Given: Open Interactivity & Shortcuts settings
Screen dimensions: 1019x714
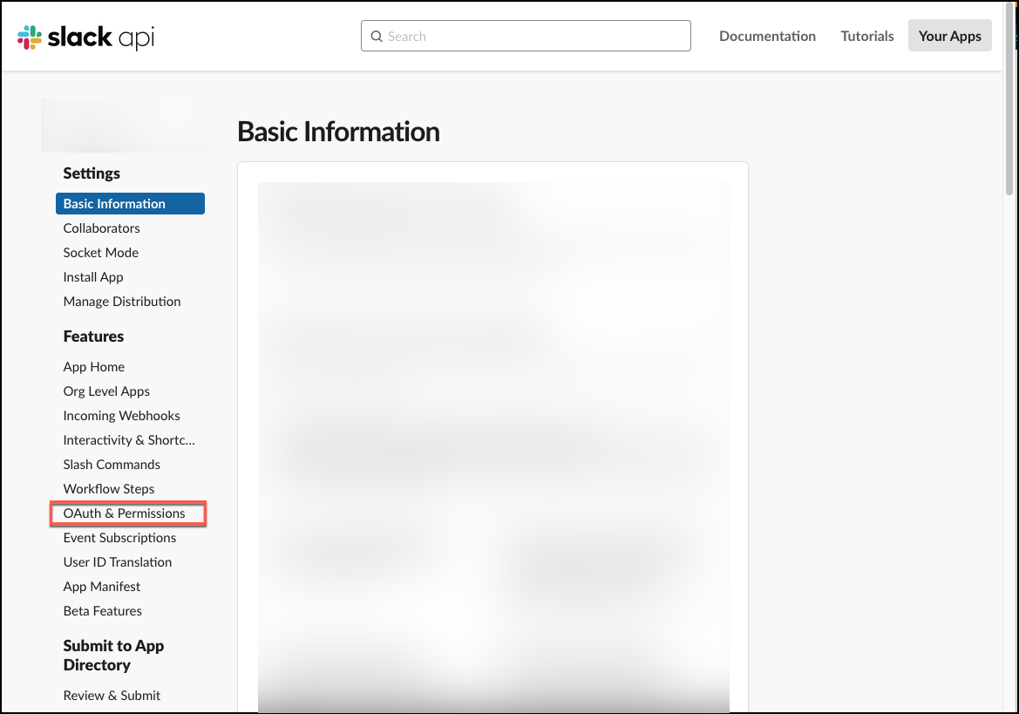Looking at the screenshot, I should [128, 439].
